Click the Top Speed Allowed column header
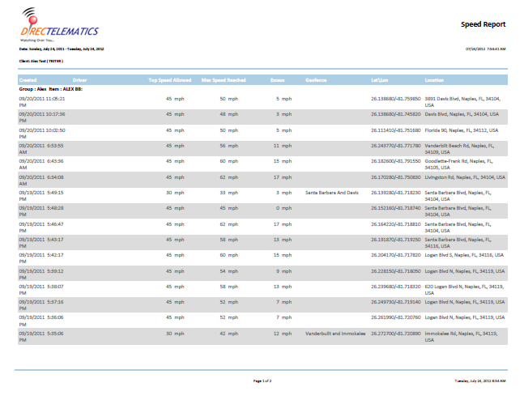 [x=169, y=80]
